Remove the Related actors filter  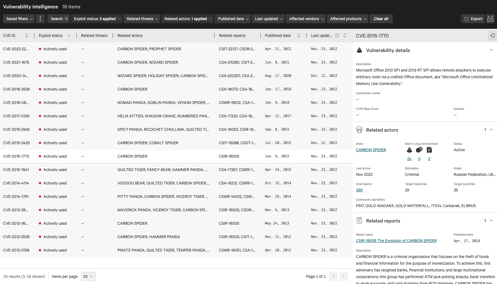(x=211, y=19)
